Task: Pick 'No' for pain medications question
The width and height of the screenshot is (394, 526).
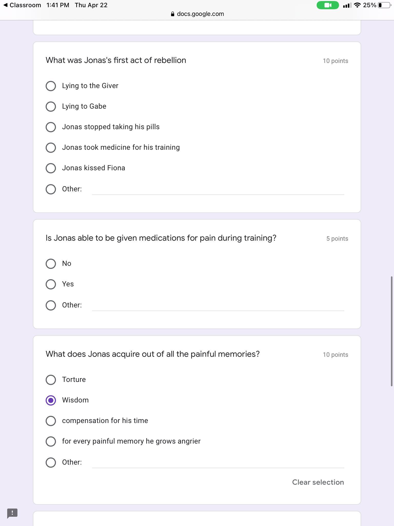Action: 51,264
